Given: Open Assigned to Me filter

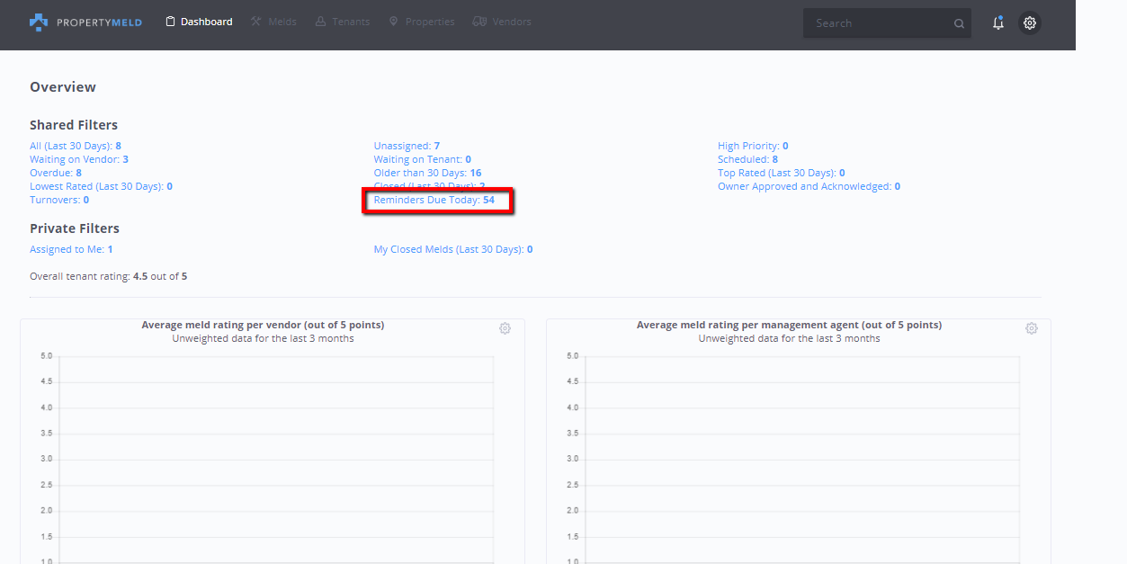Looking at the screenshot, I should tap(70, 249).
